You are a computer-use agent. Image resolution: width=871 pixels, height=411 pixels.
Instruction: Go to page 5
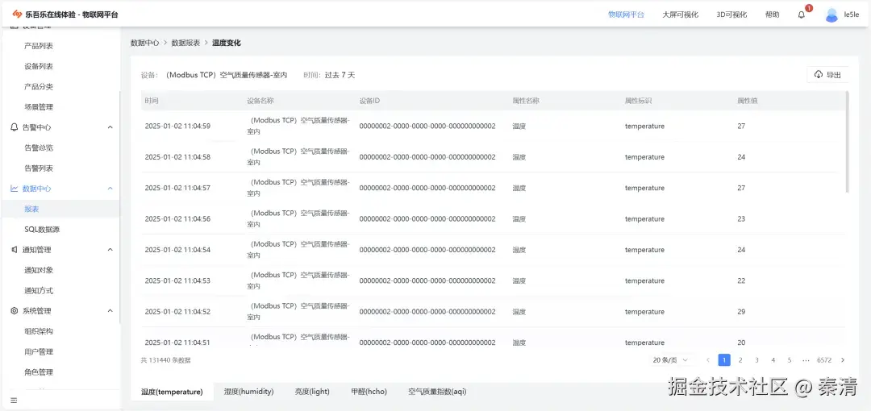tap(790, 360)
